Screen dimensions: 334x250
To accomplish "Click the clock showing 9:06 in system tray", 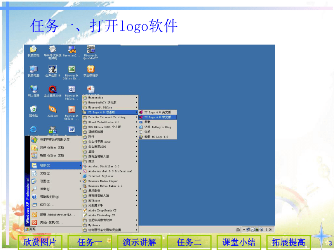I will (269, 229).
